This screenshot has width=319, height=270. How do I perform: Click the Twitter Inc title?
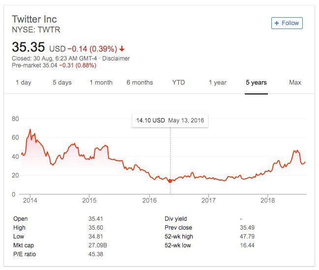[x=34, y=20]
